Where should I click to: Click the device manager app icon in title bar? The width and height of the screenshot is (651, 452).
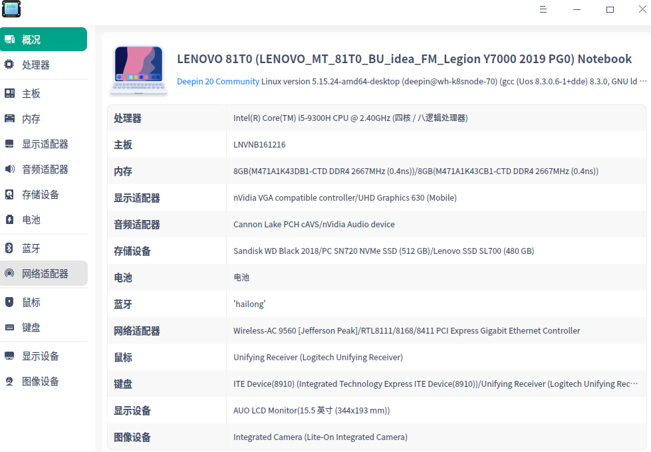pyautogui.click(x=11, y=9)
